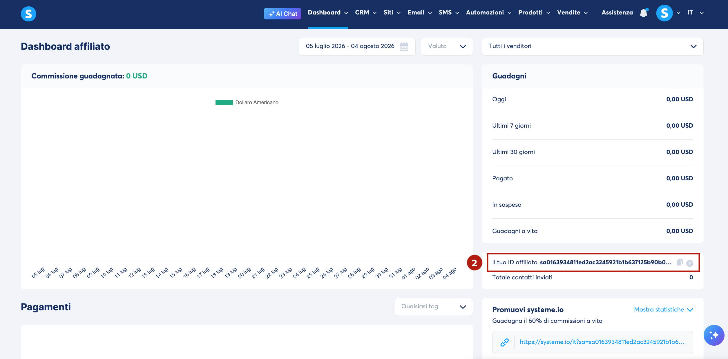Go to Assistenza
Viewport: 728px width, 359px height.
[x=617, y=12]
